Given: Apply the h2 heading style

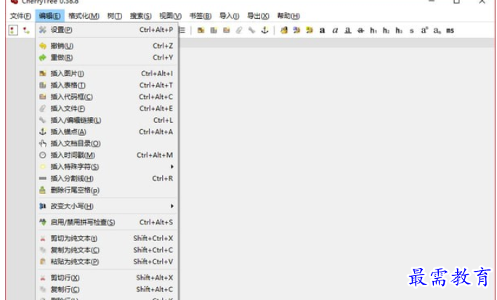Looking at the screenshot, I should [x=386, y=31].
